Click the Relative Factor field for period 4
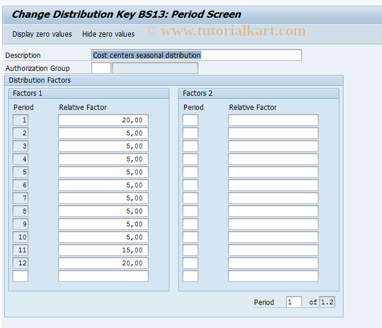382x328 pixels. coord(103,159)
